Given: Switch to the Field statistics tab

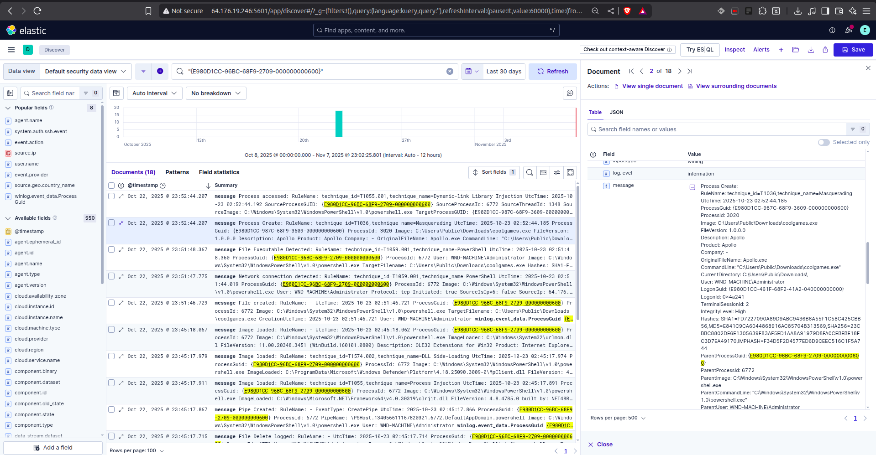Looking at the screenshot, I should coord(219,172).
